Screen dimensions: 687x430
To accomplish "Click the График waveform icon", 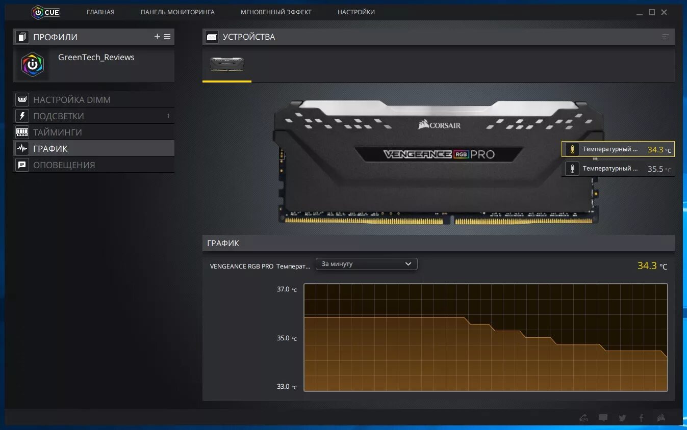I will pos(21,148).
